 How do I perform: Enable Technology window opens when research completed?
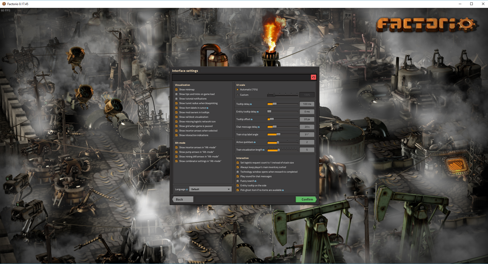[238, 172]
